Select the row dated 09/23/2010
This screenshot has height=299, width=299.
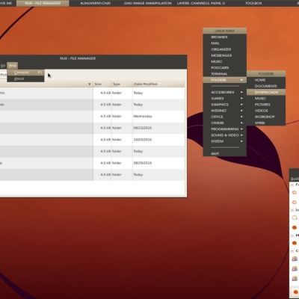(92, 128)
